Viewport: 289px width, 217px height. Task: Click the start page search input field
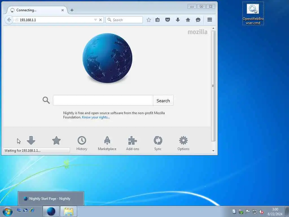103,100
